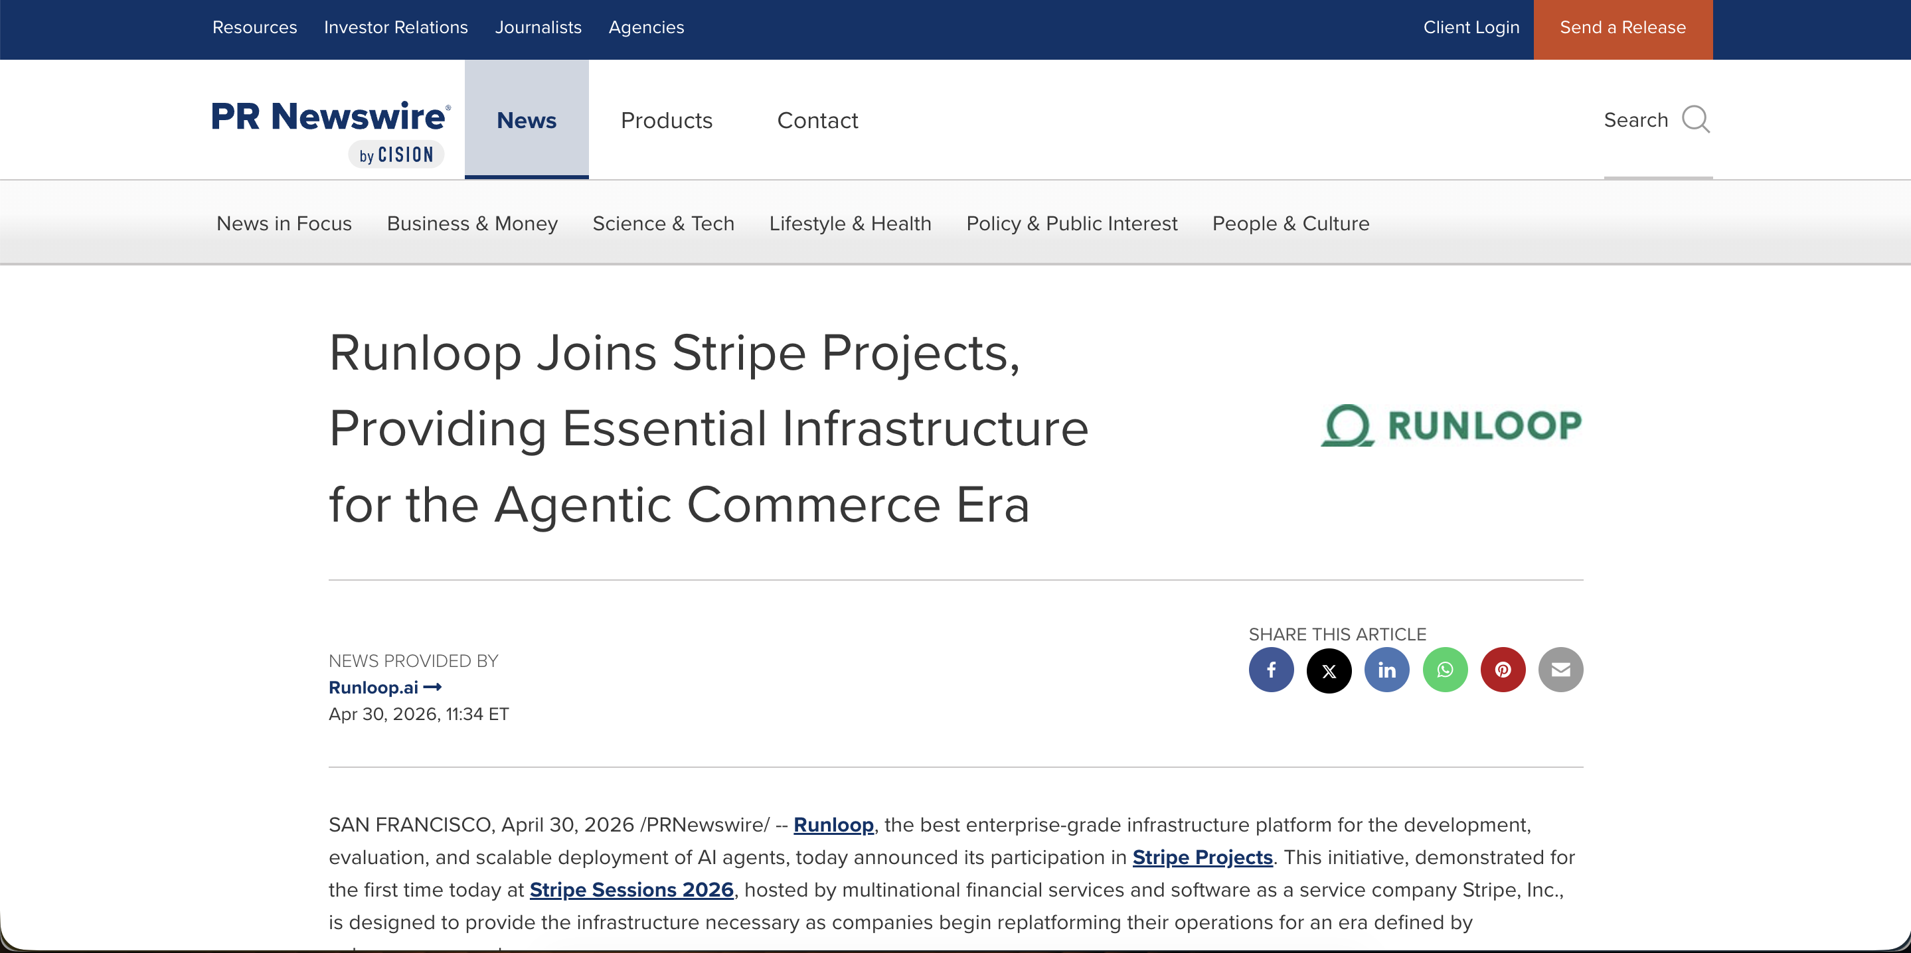Click the search magnifier icon
The width and height of the screenshot is (1911, 953).
point(1696,119)
